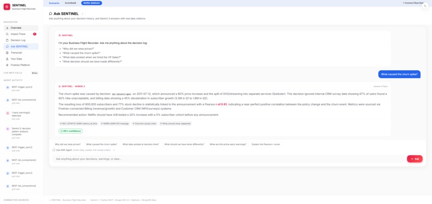Click the clipboard icon for Decision Log
The width and height of the screenshot is (432, 204).
point(7,40)
